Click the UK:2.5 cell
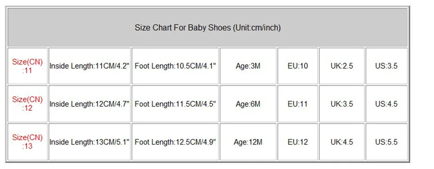 (342, 66)
